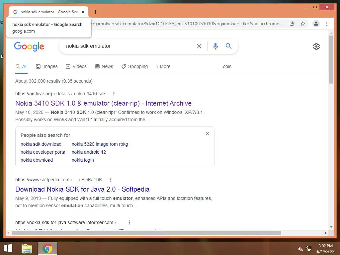Open the Chrome profile avatar
Screen dimensions: 340x255
pos(316,24)
